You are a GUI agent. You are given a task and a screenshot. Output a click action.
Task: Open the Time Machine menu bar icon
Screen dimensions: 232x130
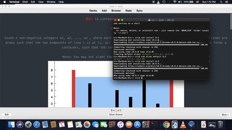click(164, 2)
